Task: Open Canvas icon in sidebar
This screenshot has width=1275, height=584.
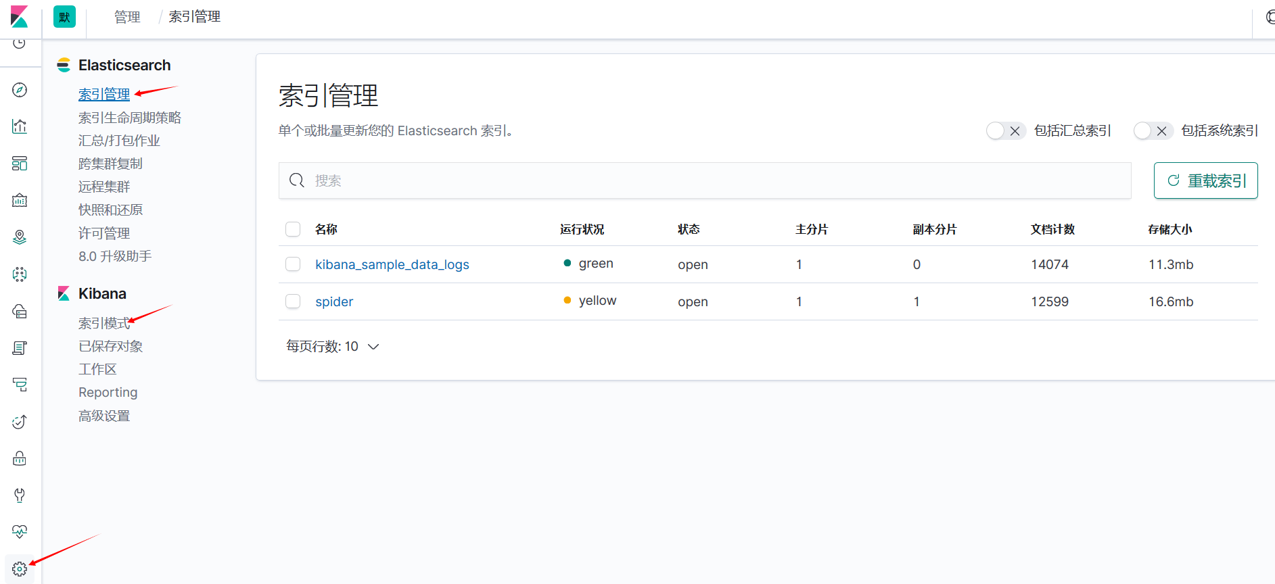Action: coord(20,200)
